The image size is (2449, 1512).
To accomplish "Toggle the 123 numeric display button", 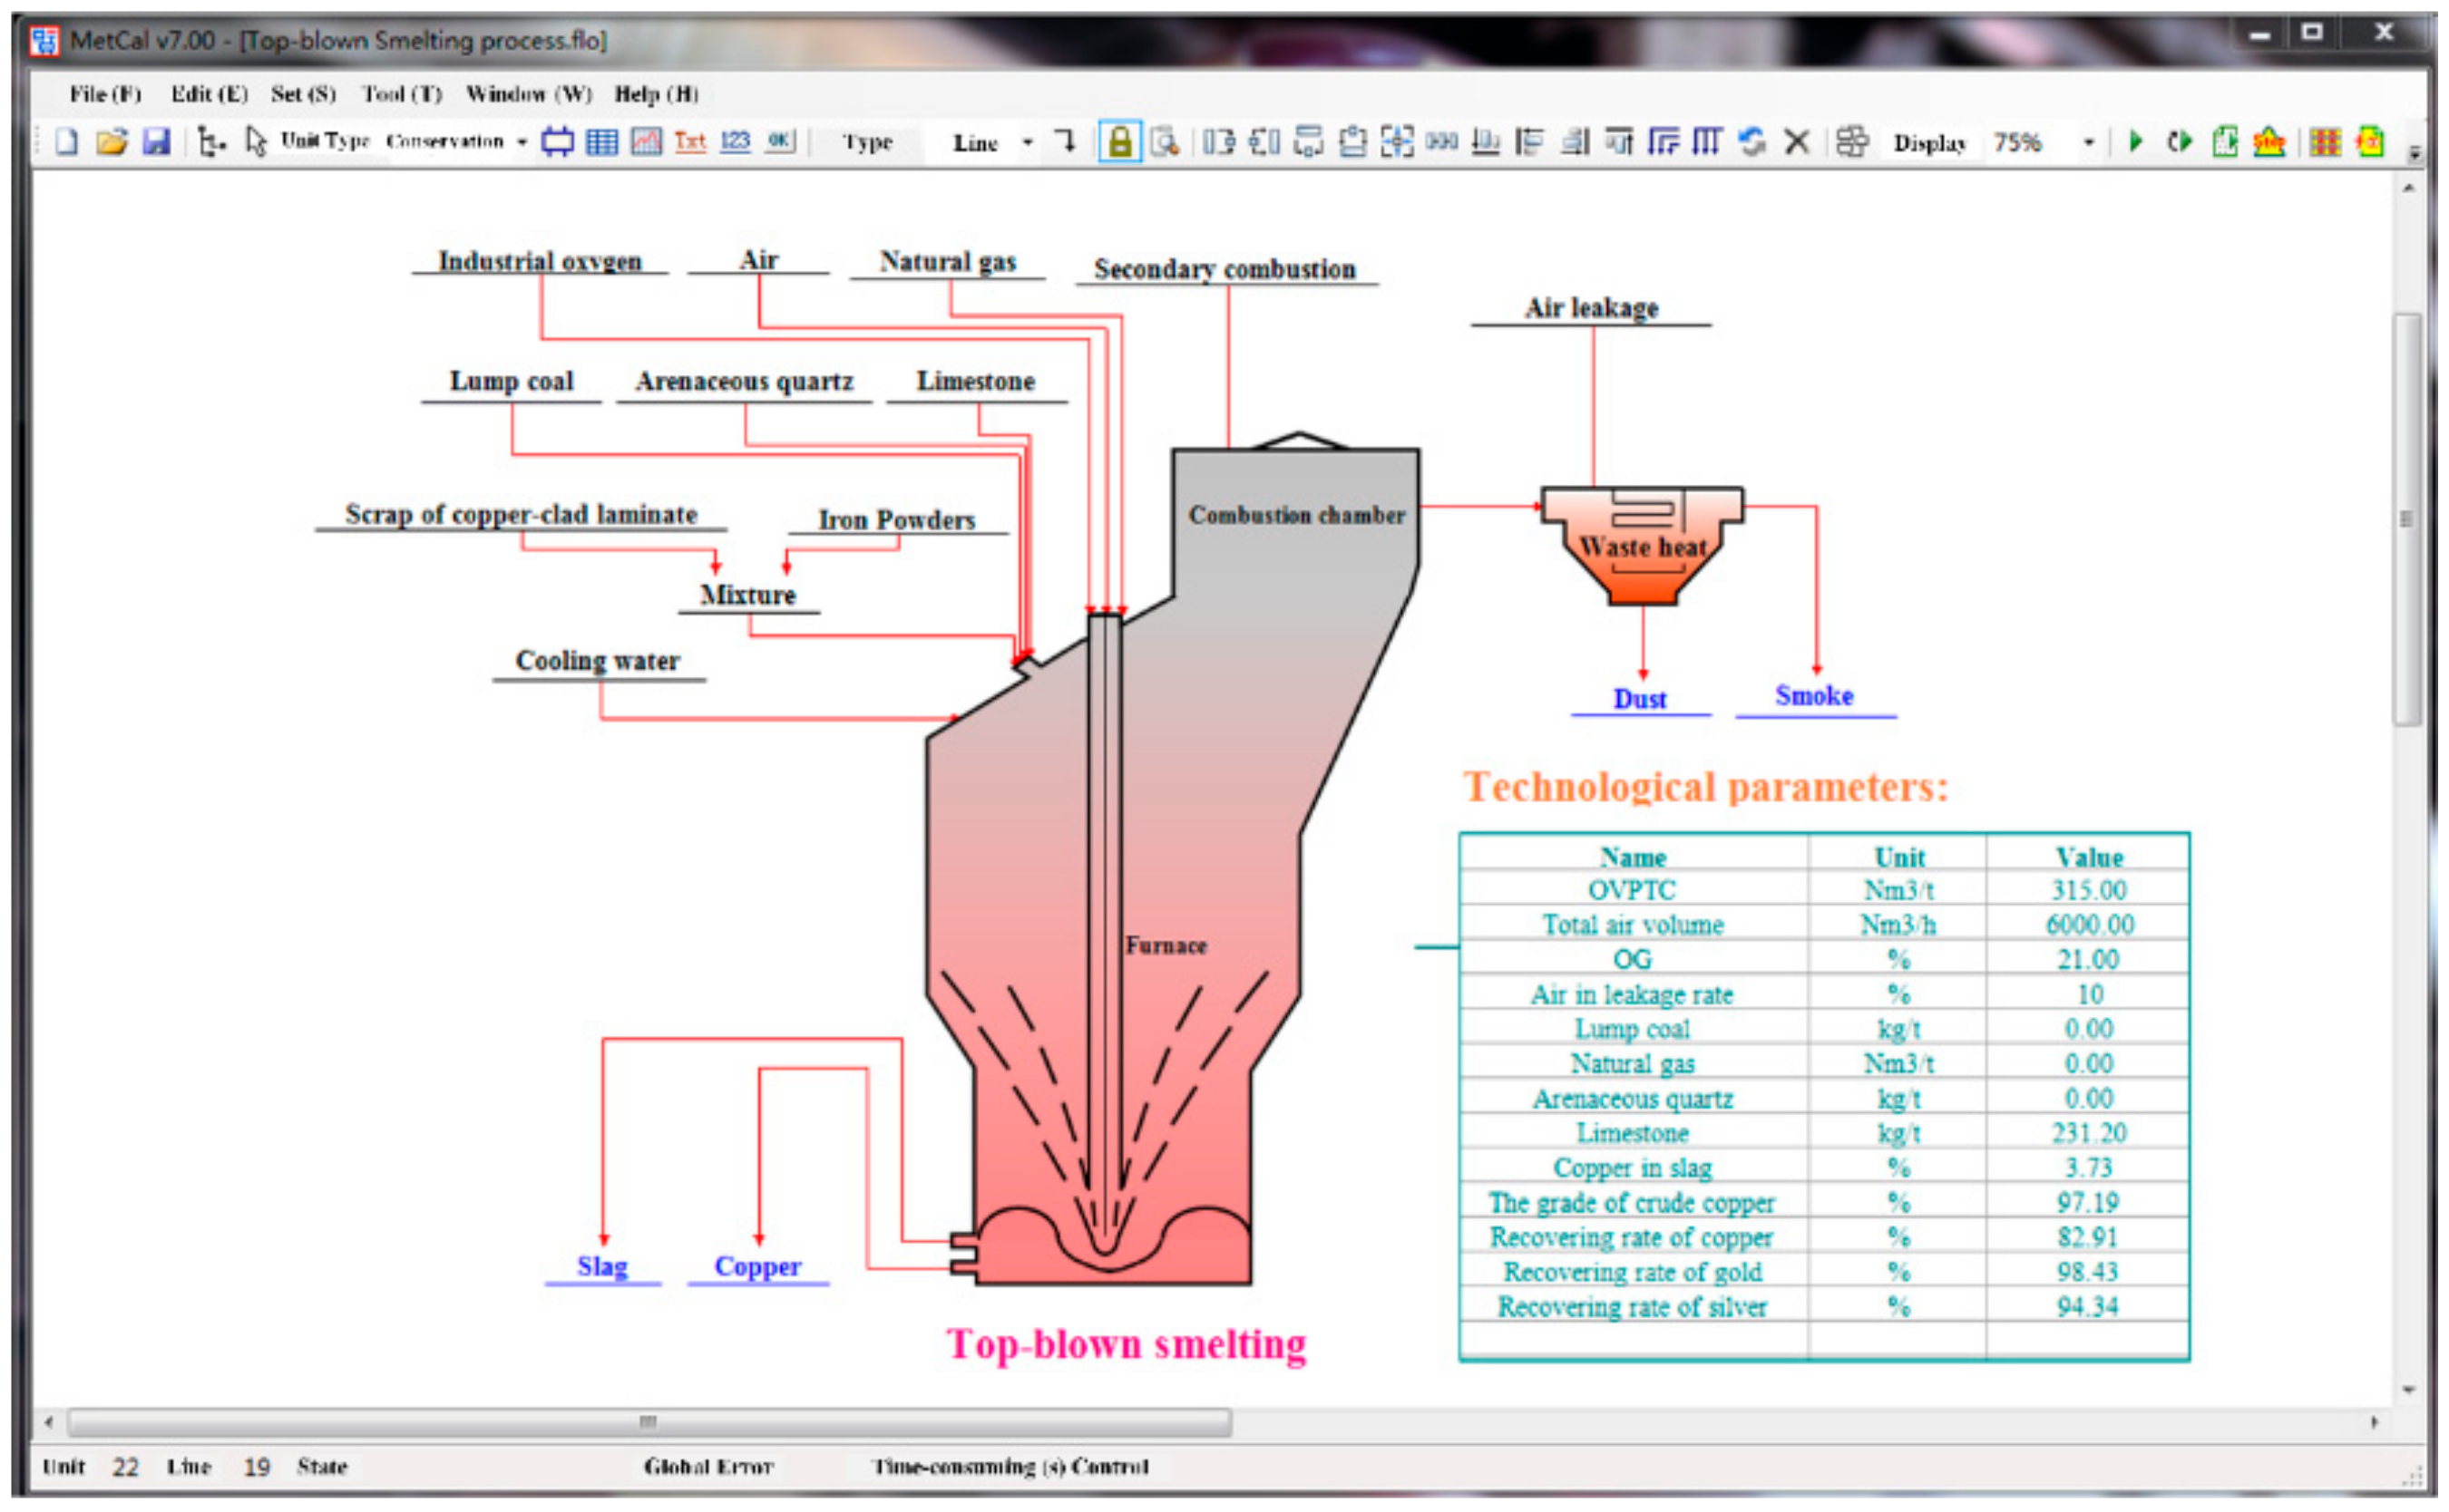I will [735, 142].
